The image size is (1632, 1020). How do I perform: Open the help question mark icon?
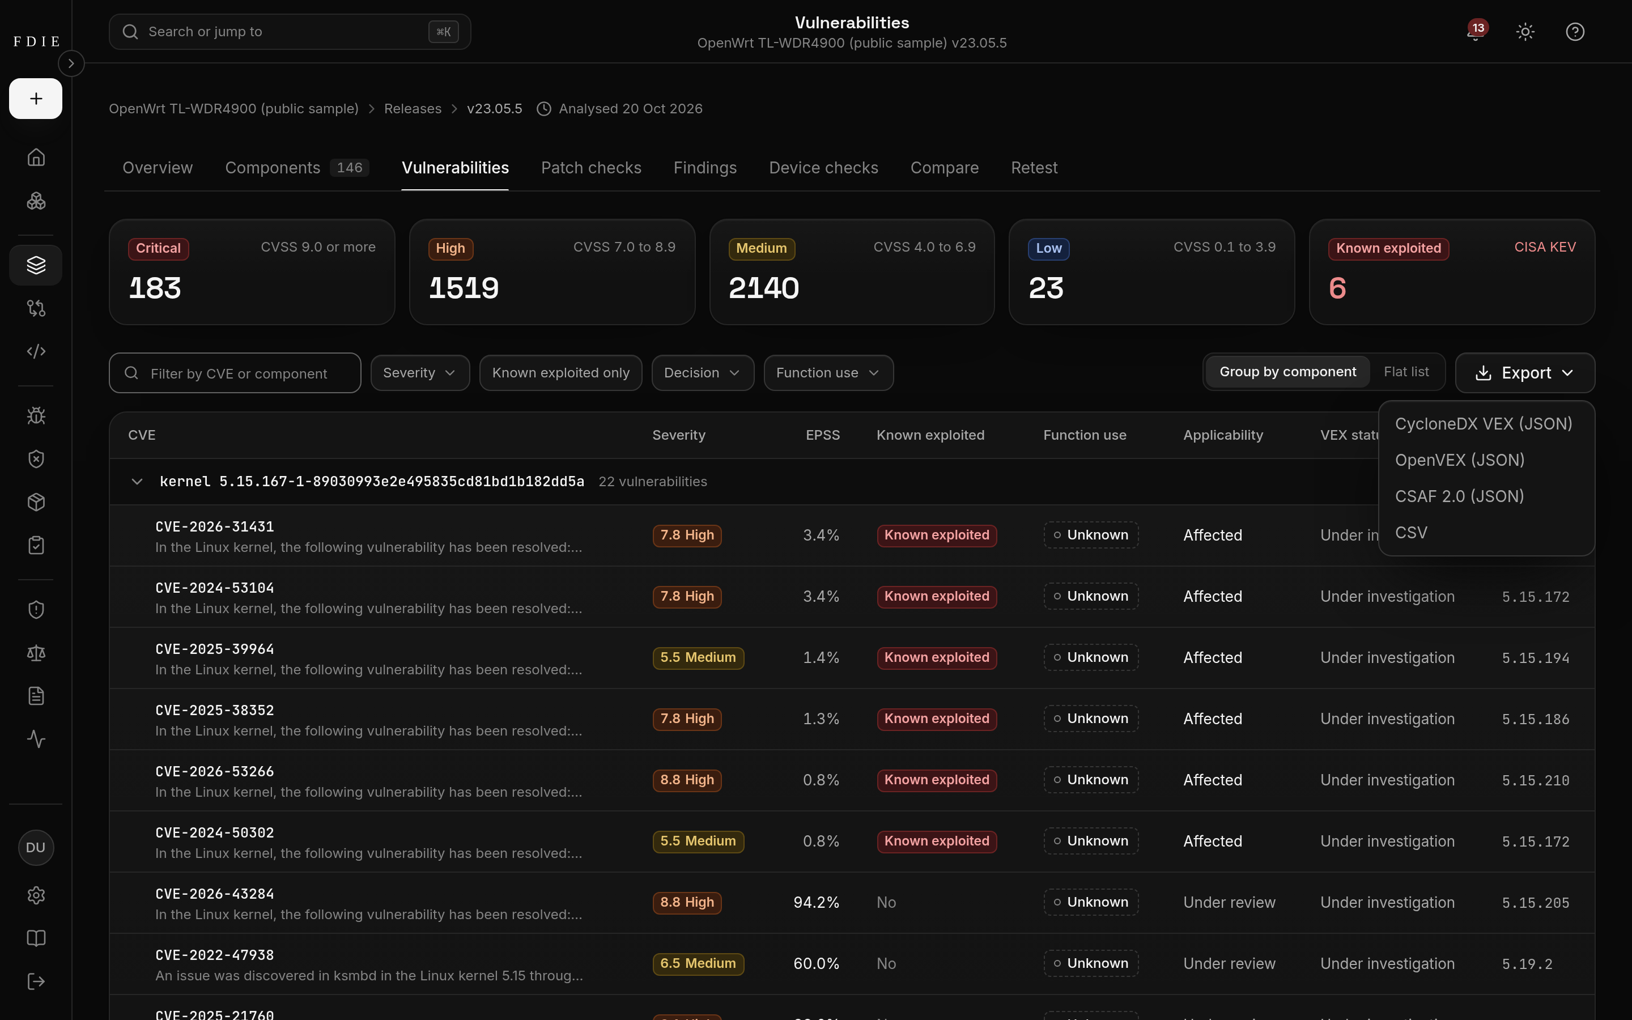click(1575, 32)
